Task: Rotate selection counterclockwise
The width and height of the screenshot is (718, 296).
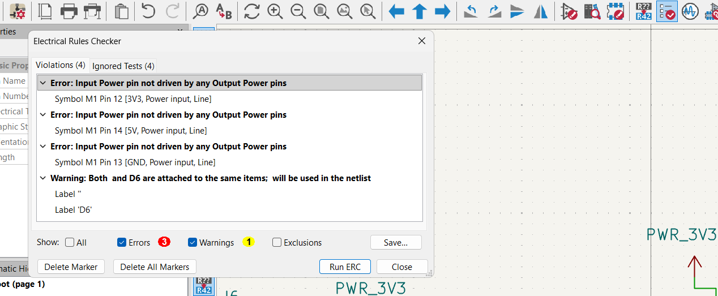Action: coord(471,11)
